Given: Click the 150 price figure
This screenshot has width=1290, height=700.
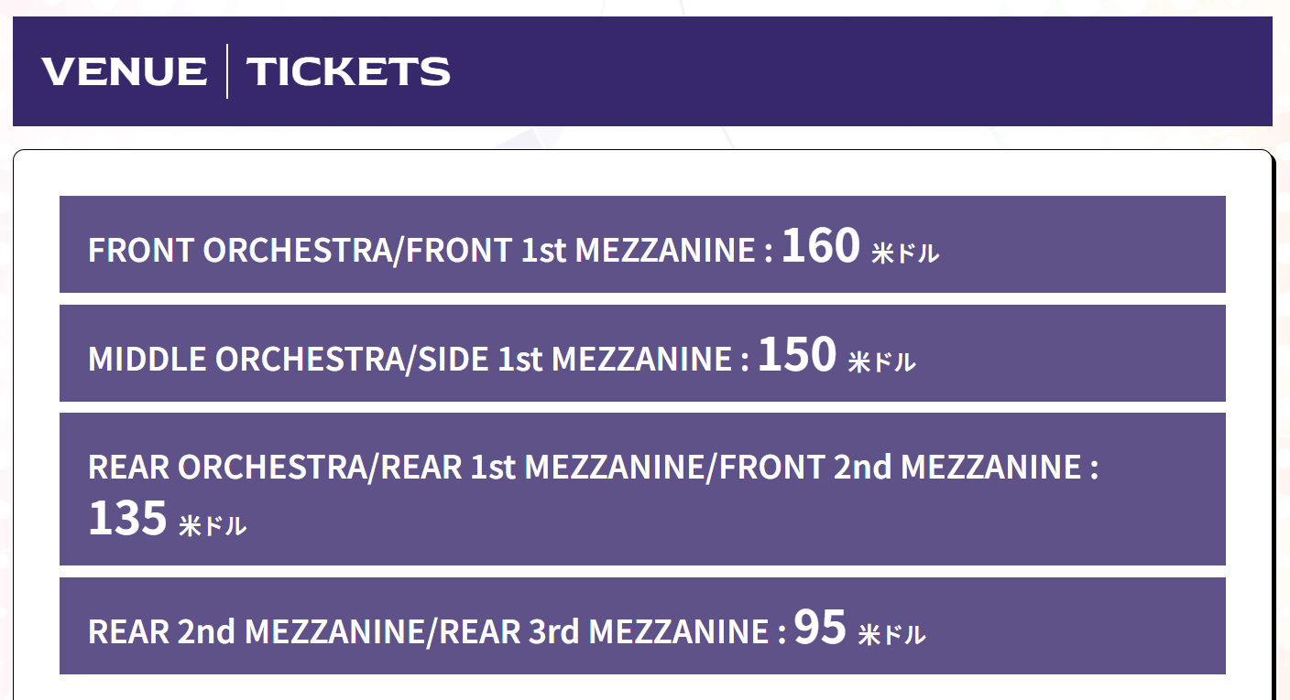Looking at the screenshot, I should click(797, 355).
